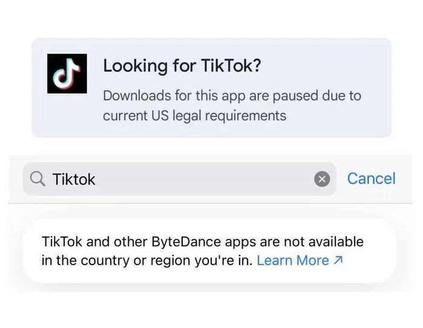Click the empty middle area of the search bar
The image size is (423, 328).
[x=206, y=179]
